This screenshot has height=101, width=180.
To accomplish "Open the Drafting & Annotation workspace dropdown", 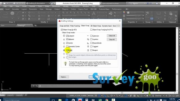I will click(x=38, y=3).
